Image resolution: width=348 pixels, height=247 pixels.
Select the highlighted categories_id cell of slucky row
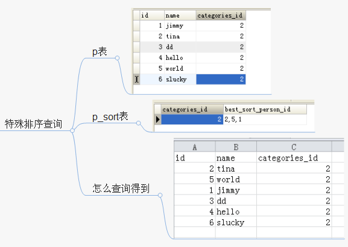click(x=221, y=79)
